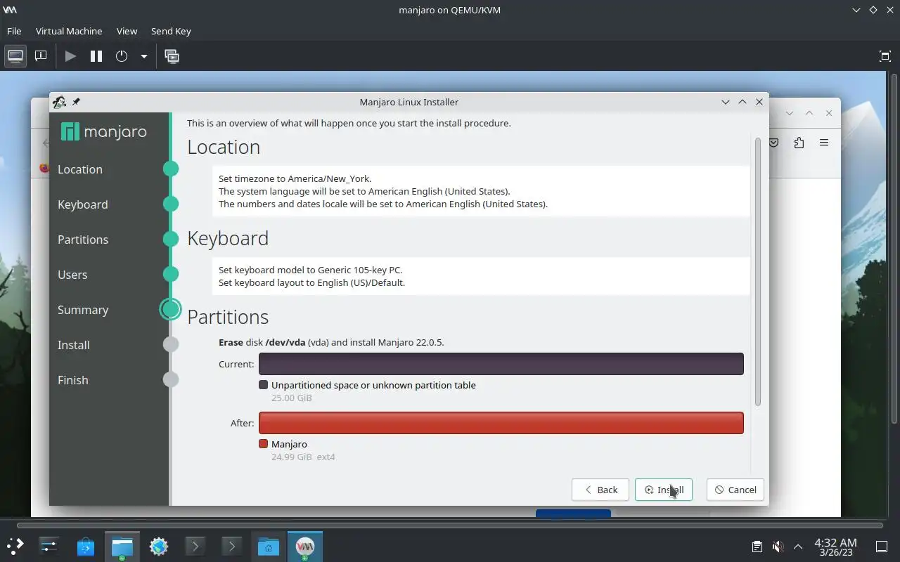
Task: Click the Manjaro logo in sidebar
Action: (104, 131)
